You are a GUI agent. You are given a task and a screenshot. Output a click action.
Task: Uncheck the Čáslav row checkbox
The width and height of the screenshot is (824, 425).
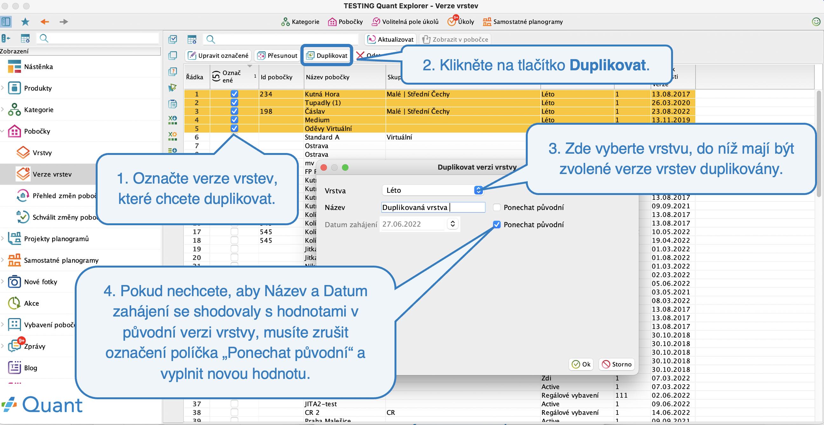point(235,111)
